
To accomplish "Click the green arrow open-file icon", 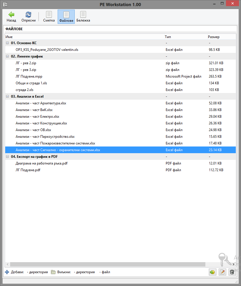I will pyautogui.click(x=212, y=272).
